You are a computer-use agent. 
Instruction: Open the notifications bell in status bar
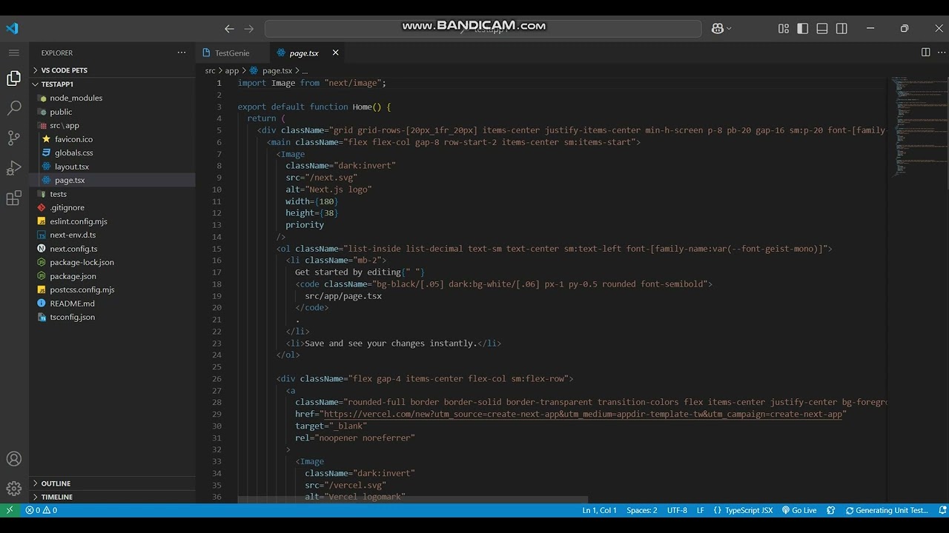click(942, 510)
